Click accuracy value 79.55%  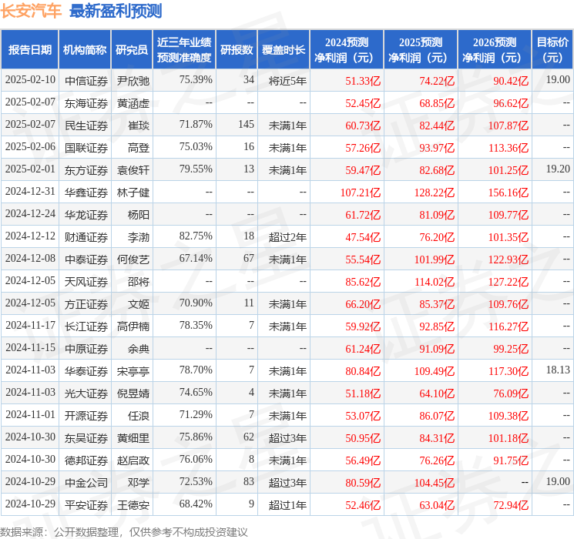(196, 169)
